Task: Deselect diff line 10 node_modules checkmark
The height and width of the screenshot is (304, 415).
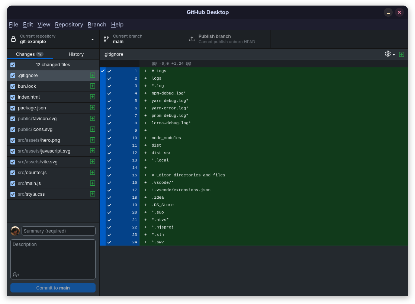Action: [109, 138]
